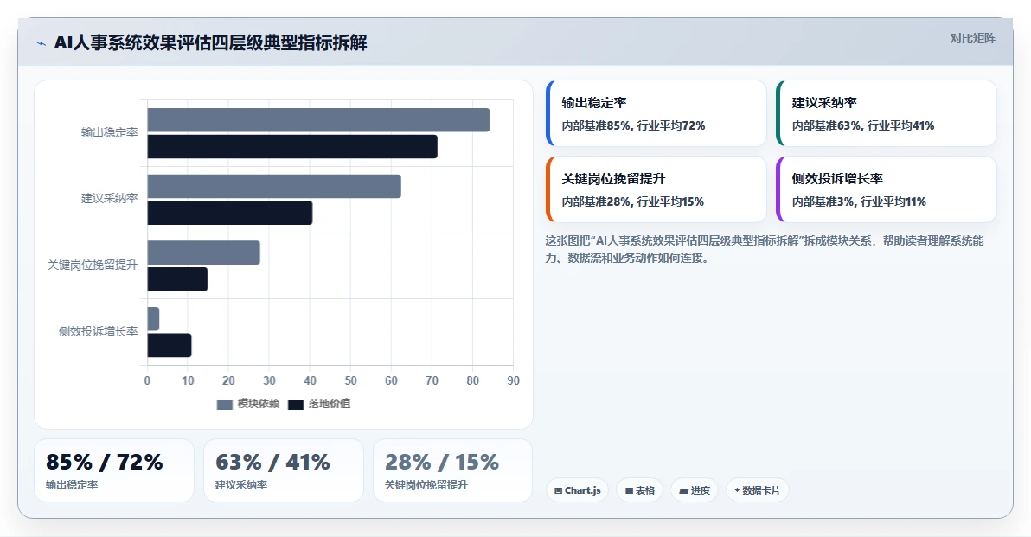Click the 建议采纳率 落地价值 dark bar
The image size is (1031, 537).
(229, 213)
